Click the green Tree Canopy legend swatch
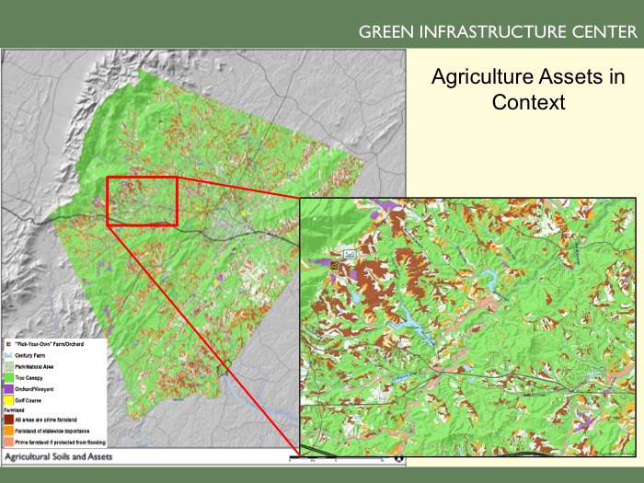The height and width of the screenshot is (483, 644). 7,377
